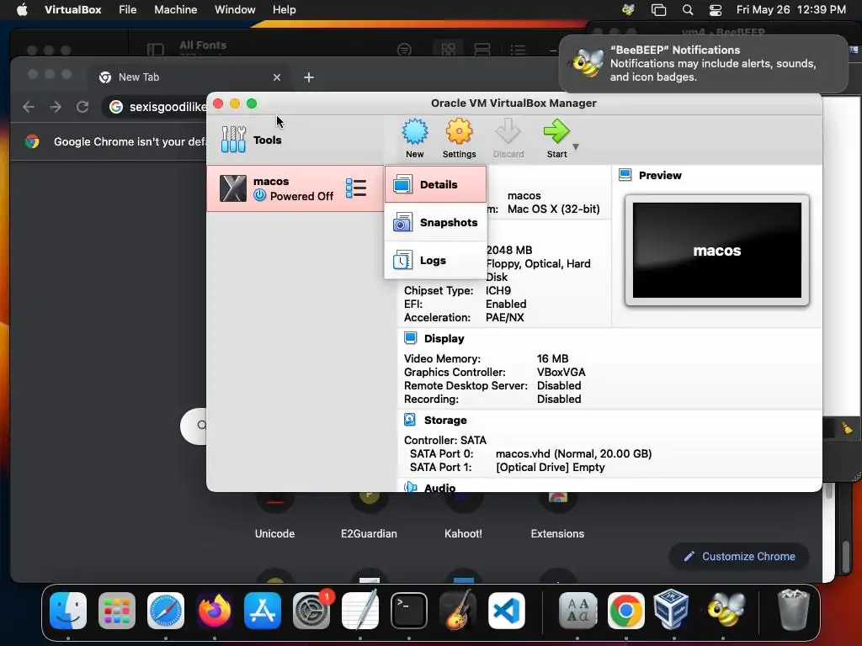Go back in Chrome
This screenshot has width=862, height=646.
(x=29, y=107)
